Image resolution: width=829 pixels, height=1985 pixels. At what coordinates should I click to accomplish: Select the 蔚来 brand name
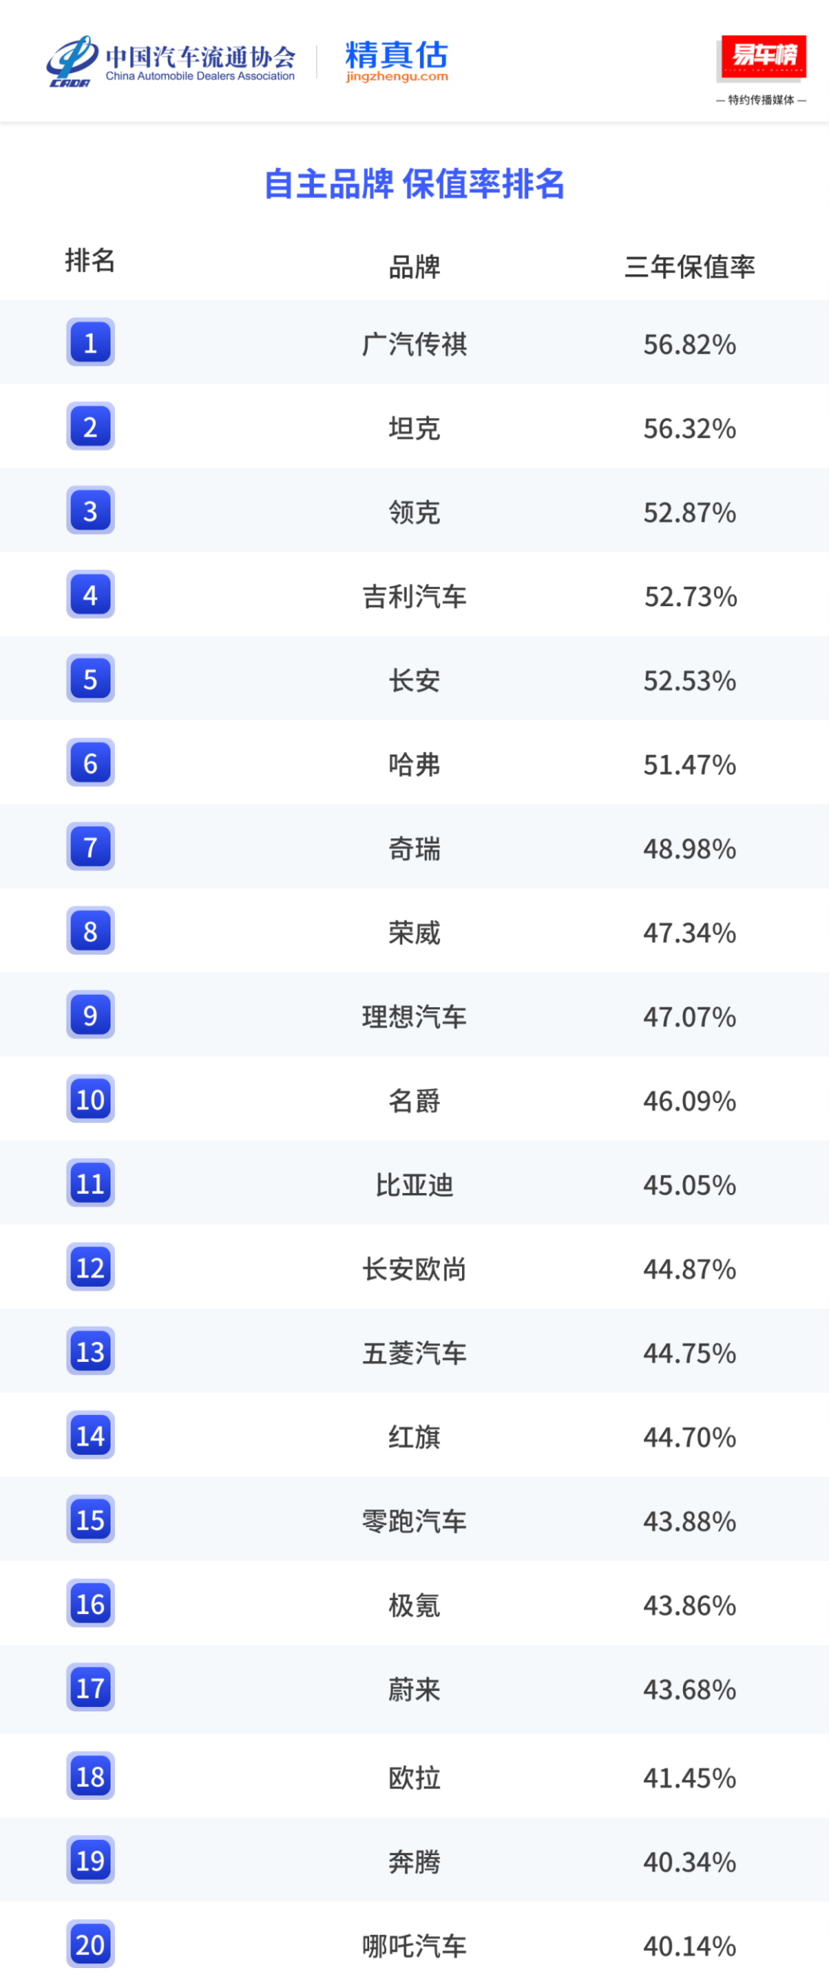pyautogui.click(x=414, y=1689)
